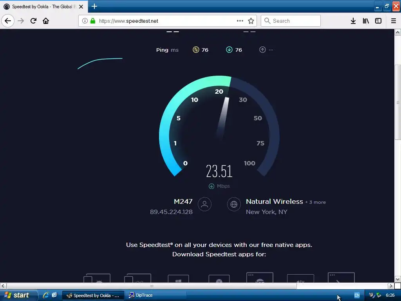This screenshot has height=301, width=401.
Task: Open a new tab with plus button
Action: click(x=94, y=6)
